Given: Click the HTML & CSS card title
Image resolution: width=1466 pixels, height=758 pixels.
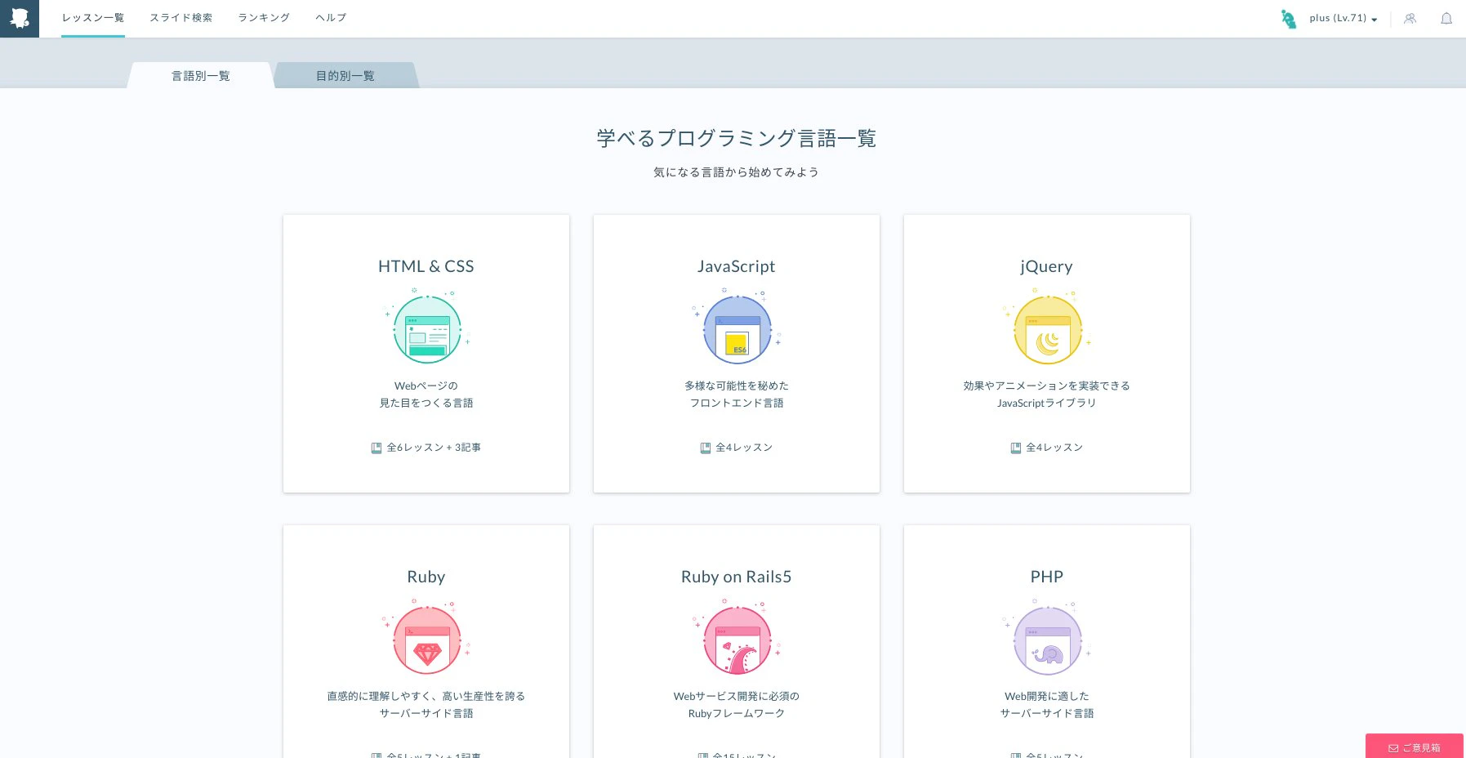Looking at the screenshot, I should [426, 266].
